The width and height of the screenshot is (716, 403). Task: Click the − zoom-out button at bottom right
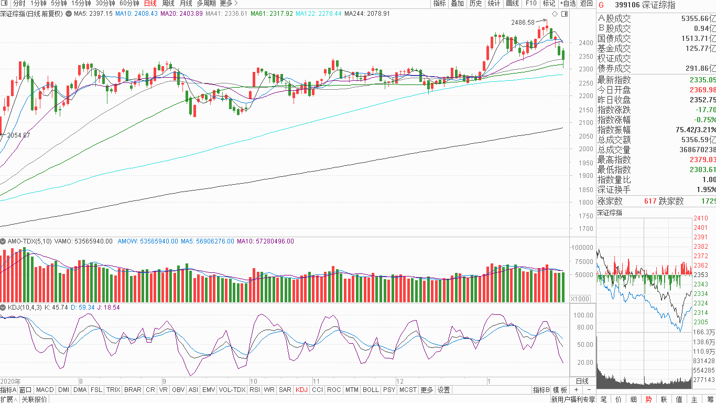click(x=589, y=390)
